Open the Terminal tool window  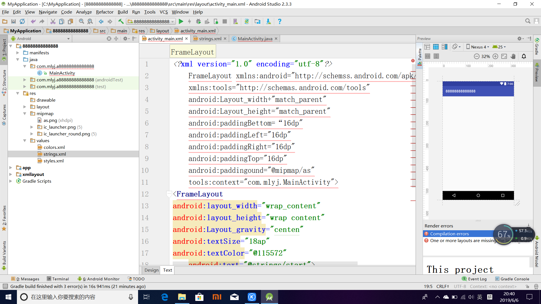(58, 279)
